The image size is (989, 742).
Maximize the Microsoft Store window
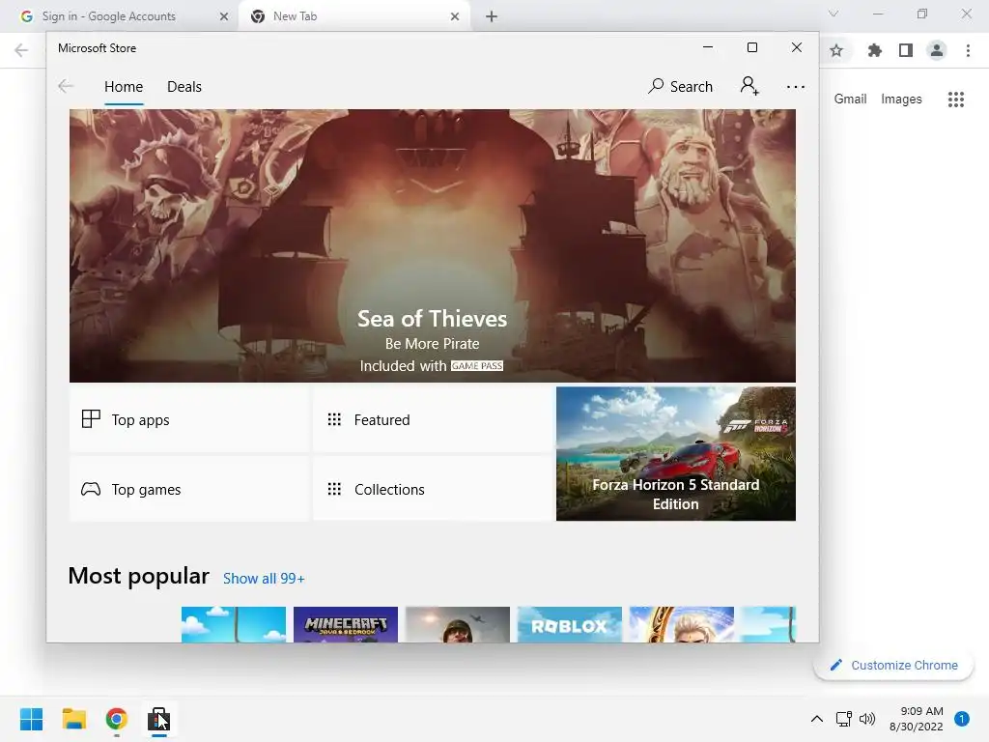tap(751, 47)
